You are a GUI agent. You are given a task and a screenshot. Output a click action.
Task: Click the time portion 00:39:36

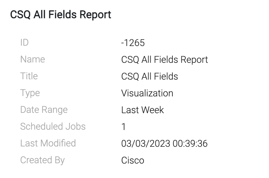(x=190, y=144)
